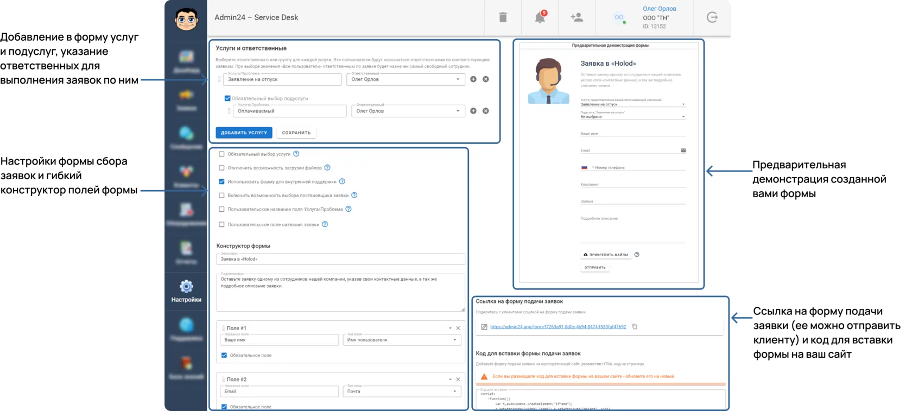Click the СОХРАНИТЬ button
The image size is (912, 411).
coord(296,132)
